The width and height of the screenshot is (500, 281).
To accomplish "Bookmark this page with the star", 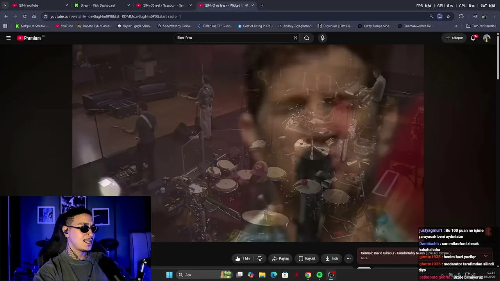I will click(448, 16).
